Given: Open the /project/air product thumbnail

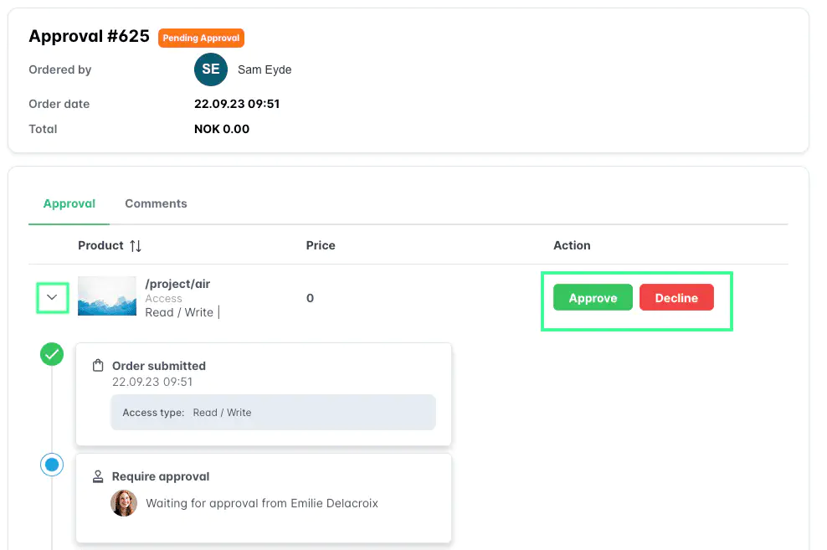Looking at the screenshot, I should [107, 296].
